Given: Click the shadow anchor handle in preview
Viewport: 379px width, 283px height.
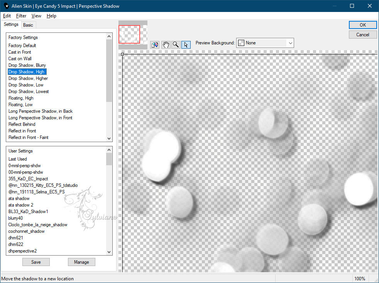Looking at the screenshot, I should (x=123, y=54).
